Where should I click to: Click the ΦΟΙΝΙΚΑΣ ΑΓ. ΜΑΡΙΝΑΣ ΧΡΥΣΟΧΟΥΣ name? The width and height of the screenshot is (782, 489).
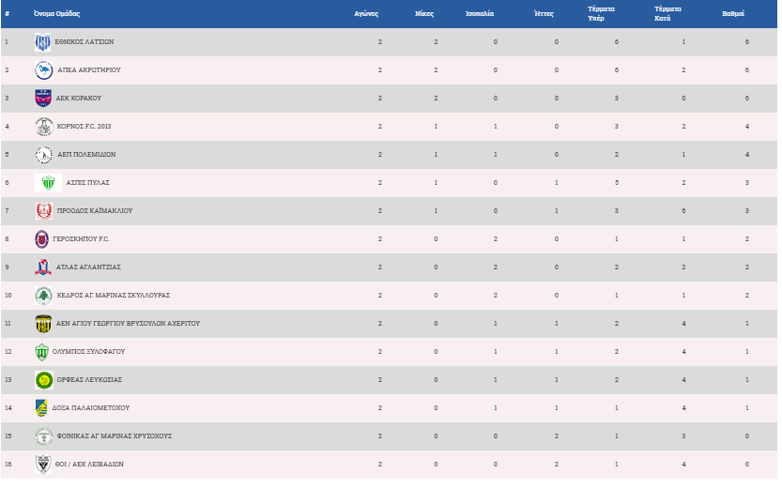[x=115, y=436]
